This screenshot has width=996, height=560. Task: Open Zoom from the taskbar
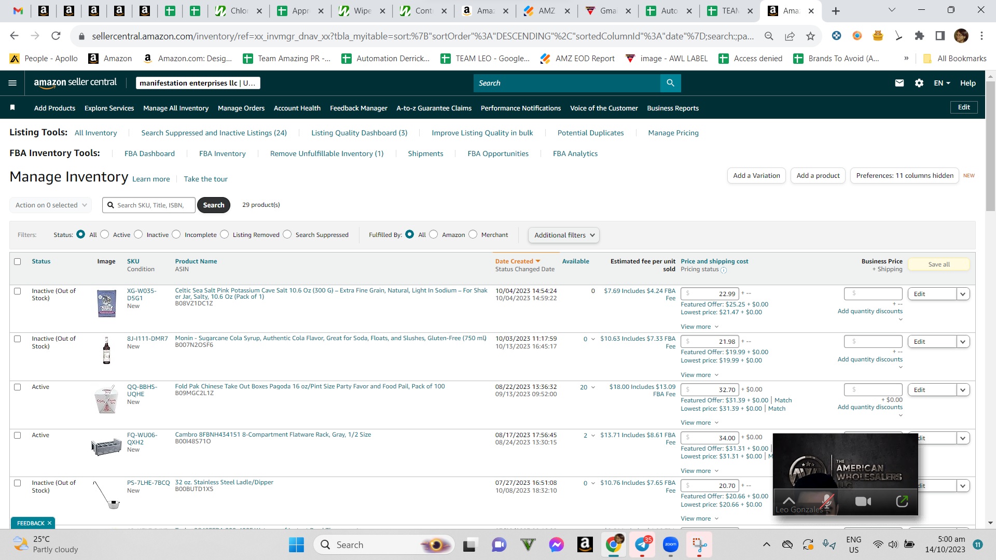(671, 545)
